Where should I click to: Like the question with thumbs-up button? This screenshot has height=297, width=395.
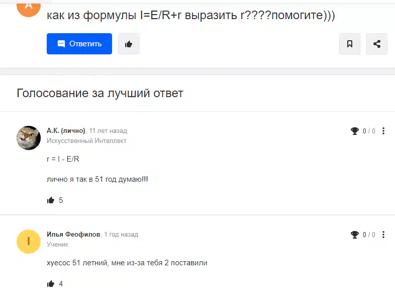[x=129, y=44]
